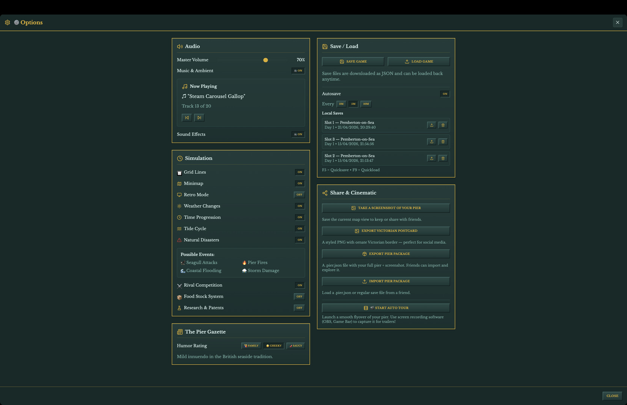Mute Music & Ambient audio
Viewport: 627px width, 405px height.
(x=298, y=71)
